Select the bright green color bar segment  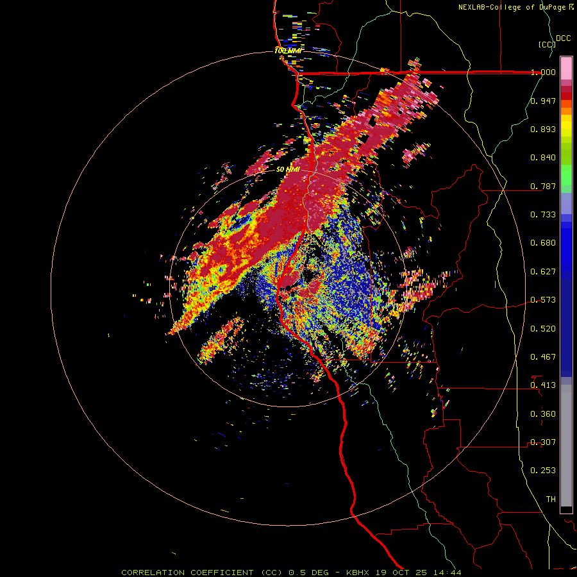point(566,174)
